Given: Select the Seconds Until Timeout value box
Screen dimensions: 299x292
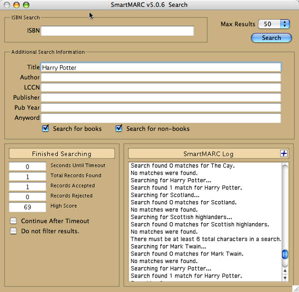Looking at the screenshot, I should click(x=27, y=166).
